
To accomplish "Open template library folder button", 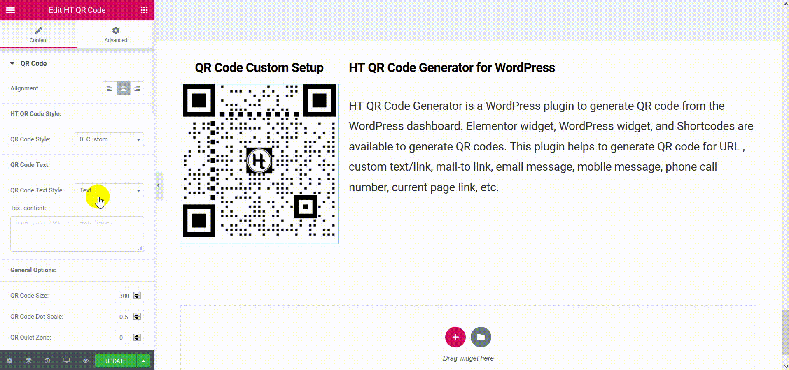I will pos(481,337).
